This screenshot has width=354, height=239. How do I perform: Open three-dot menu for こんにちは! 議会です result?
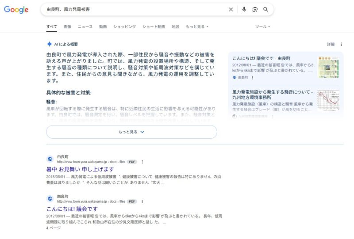(142, 201)
